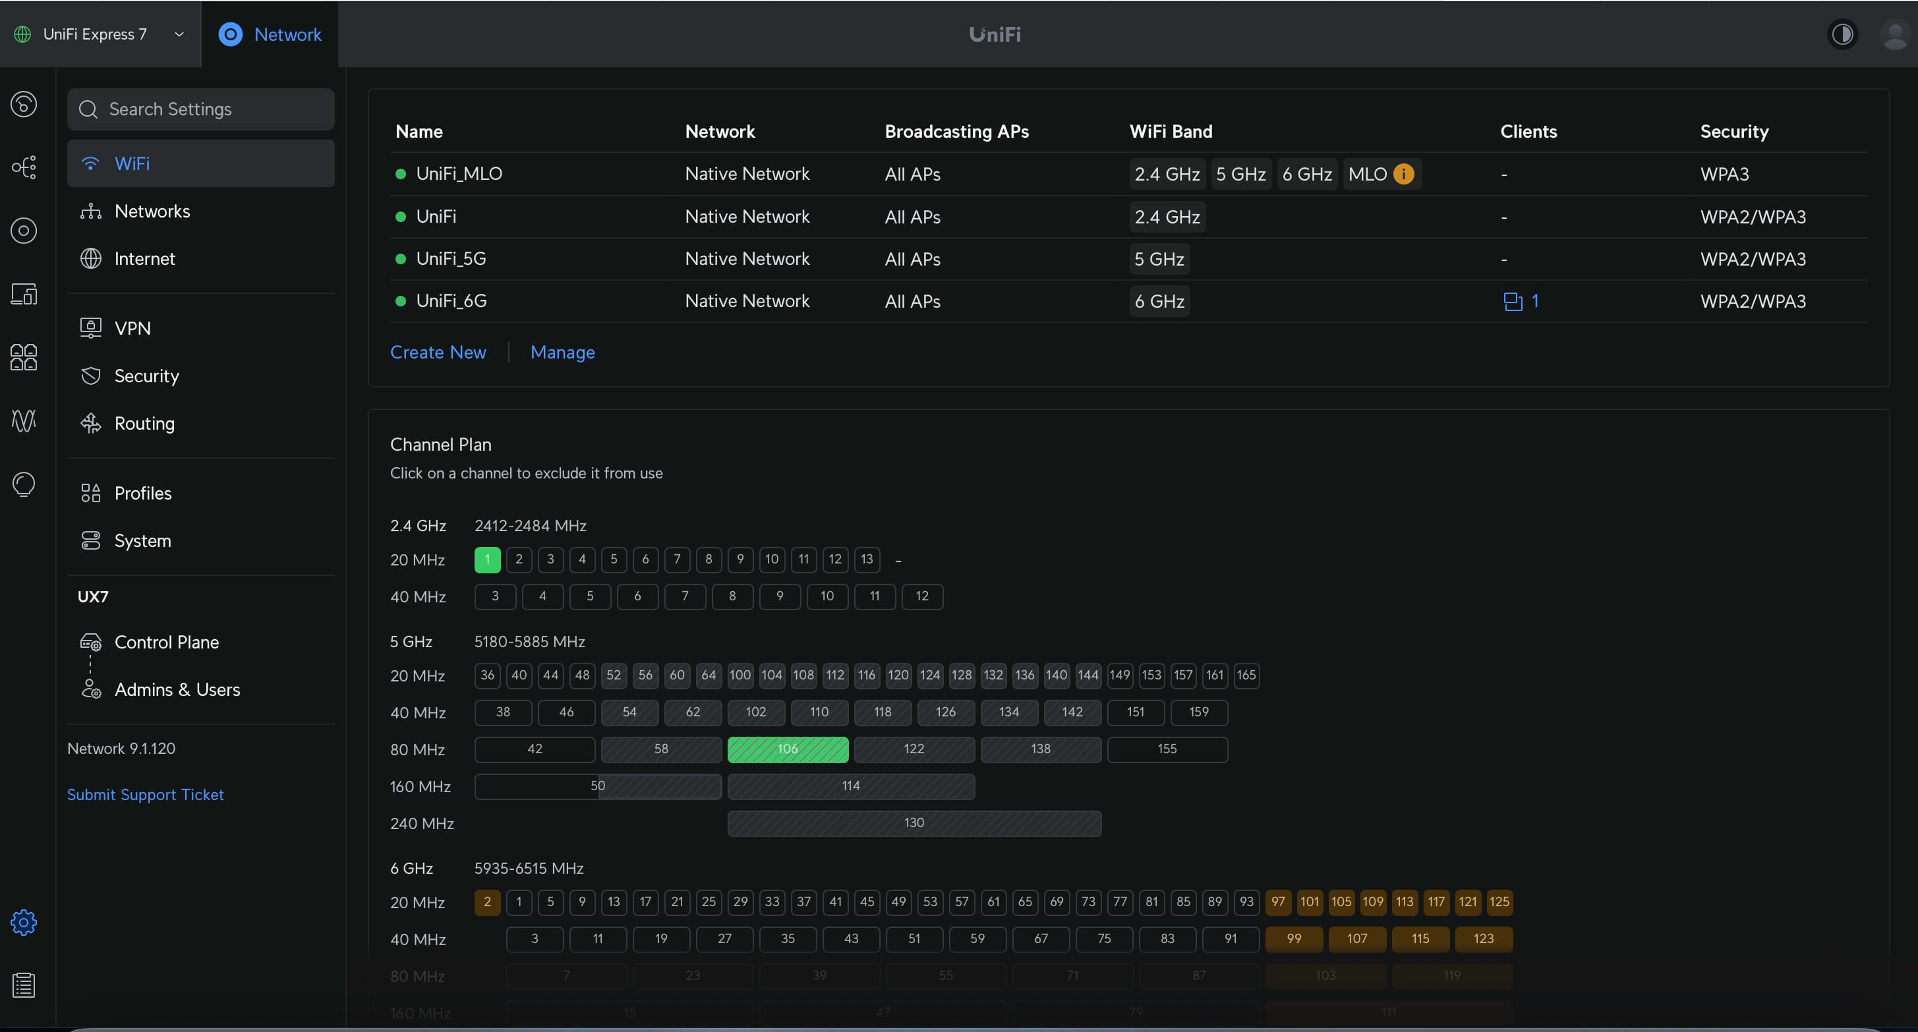This screenshot has height=1032, width=1918.
Task: Click the Name column header
Action: [419, 131]
